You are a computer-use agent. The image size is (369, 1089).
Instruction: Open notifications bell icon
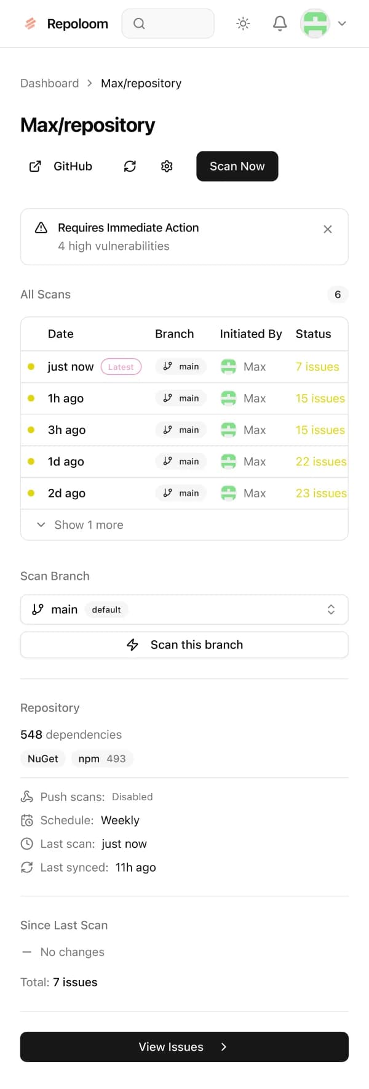(280, 23)
